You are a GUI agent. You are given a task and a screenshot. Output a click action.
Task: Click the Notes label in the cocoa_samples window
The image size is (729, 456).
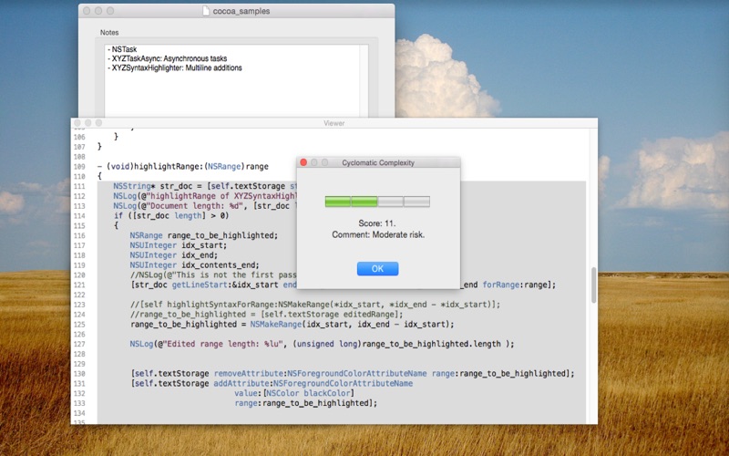tap(109, 33)
